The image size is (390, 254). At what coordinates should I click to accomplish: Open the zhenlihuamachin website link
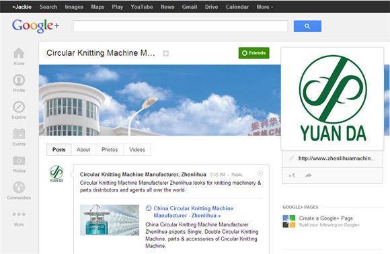(x=336, y=159)
